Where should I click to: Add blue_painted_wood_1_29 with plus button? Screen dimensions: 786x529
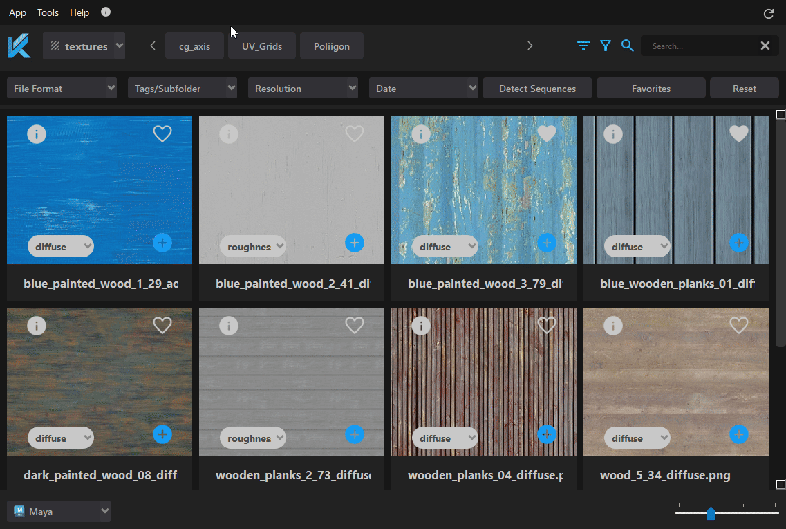[162, 243]
